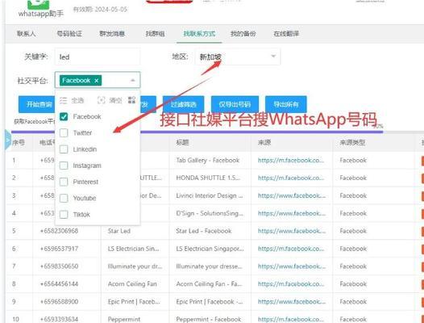Open the 我的备份 tab
This screenshot has width=424, height=323.
[243, 34]
